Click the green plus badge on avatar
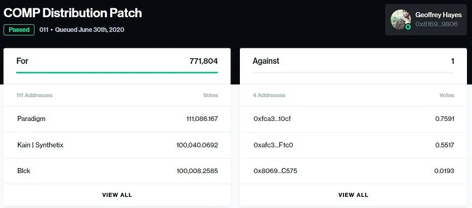472x208 pixels. coord(408,27)
